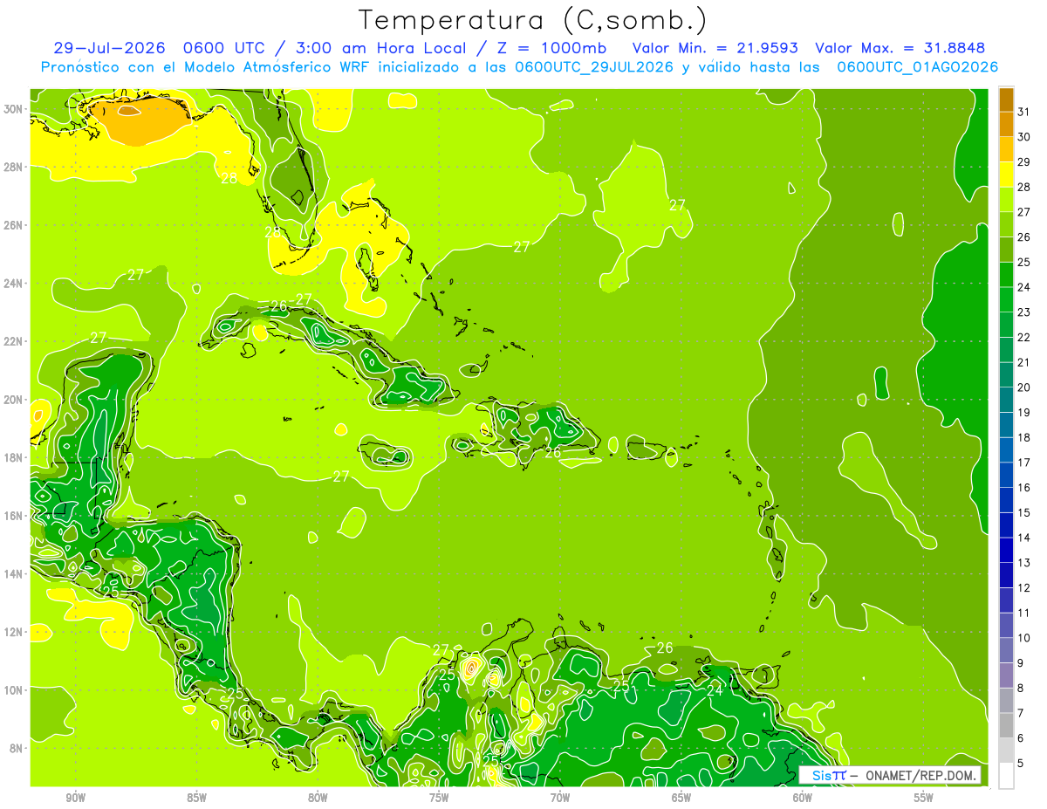The width and height of the screenshot is (1047, 809).
Task: Pick the legend swatch between 25 and 26
Action: click(x=1006, y=250)
